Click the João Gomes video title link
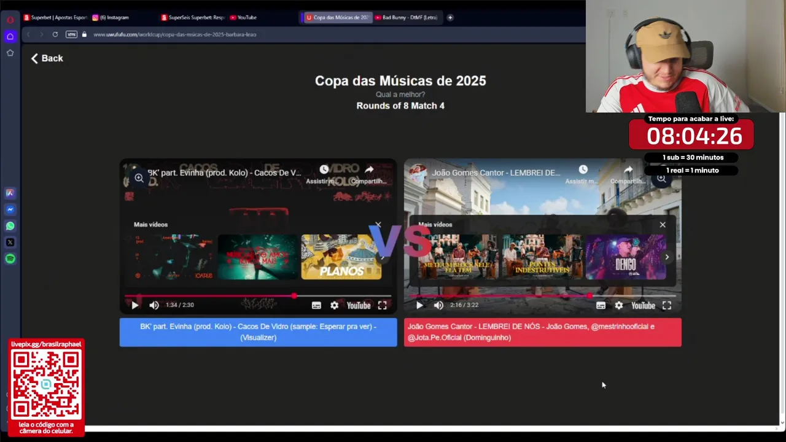 pos(496,173)
